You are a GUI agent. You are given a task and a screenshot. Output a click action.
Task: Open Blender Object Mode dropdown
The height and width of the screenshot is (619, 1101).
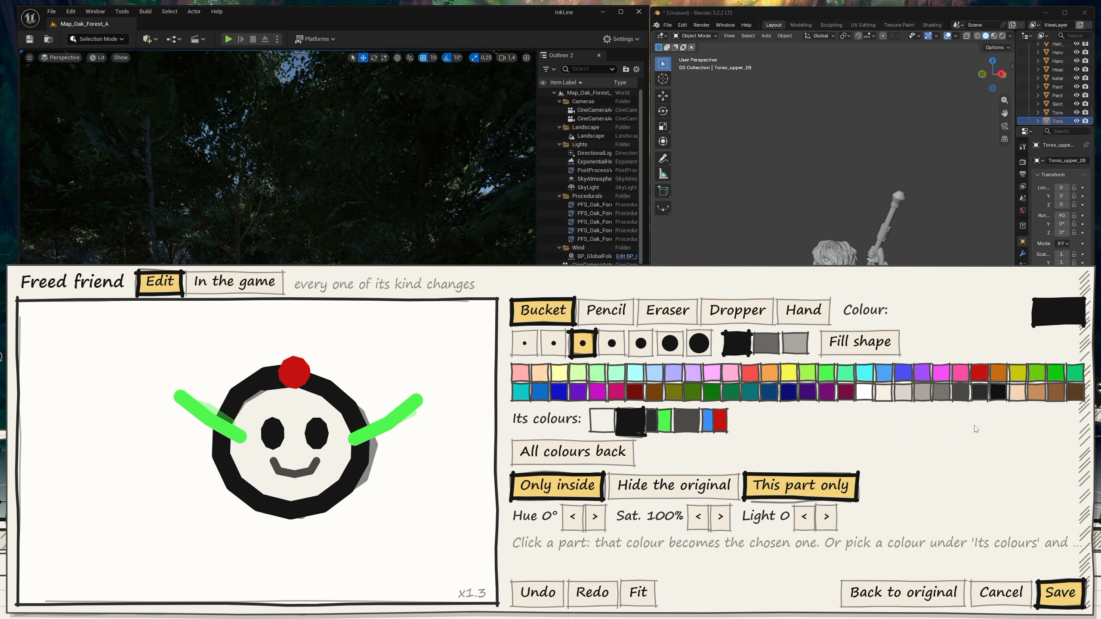695,36
